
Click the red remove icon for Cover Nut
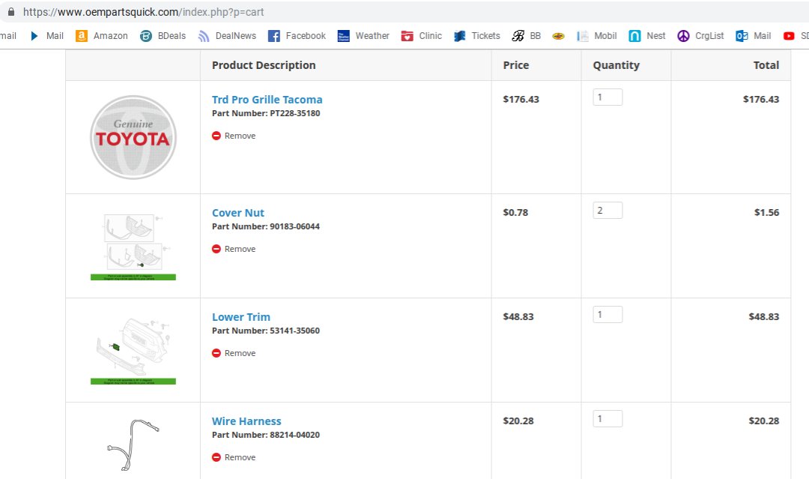216,249
